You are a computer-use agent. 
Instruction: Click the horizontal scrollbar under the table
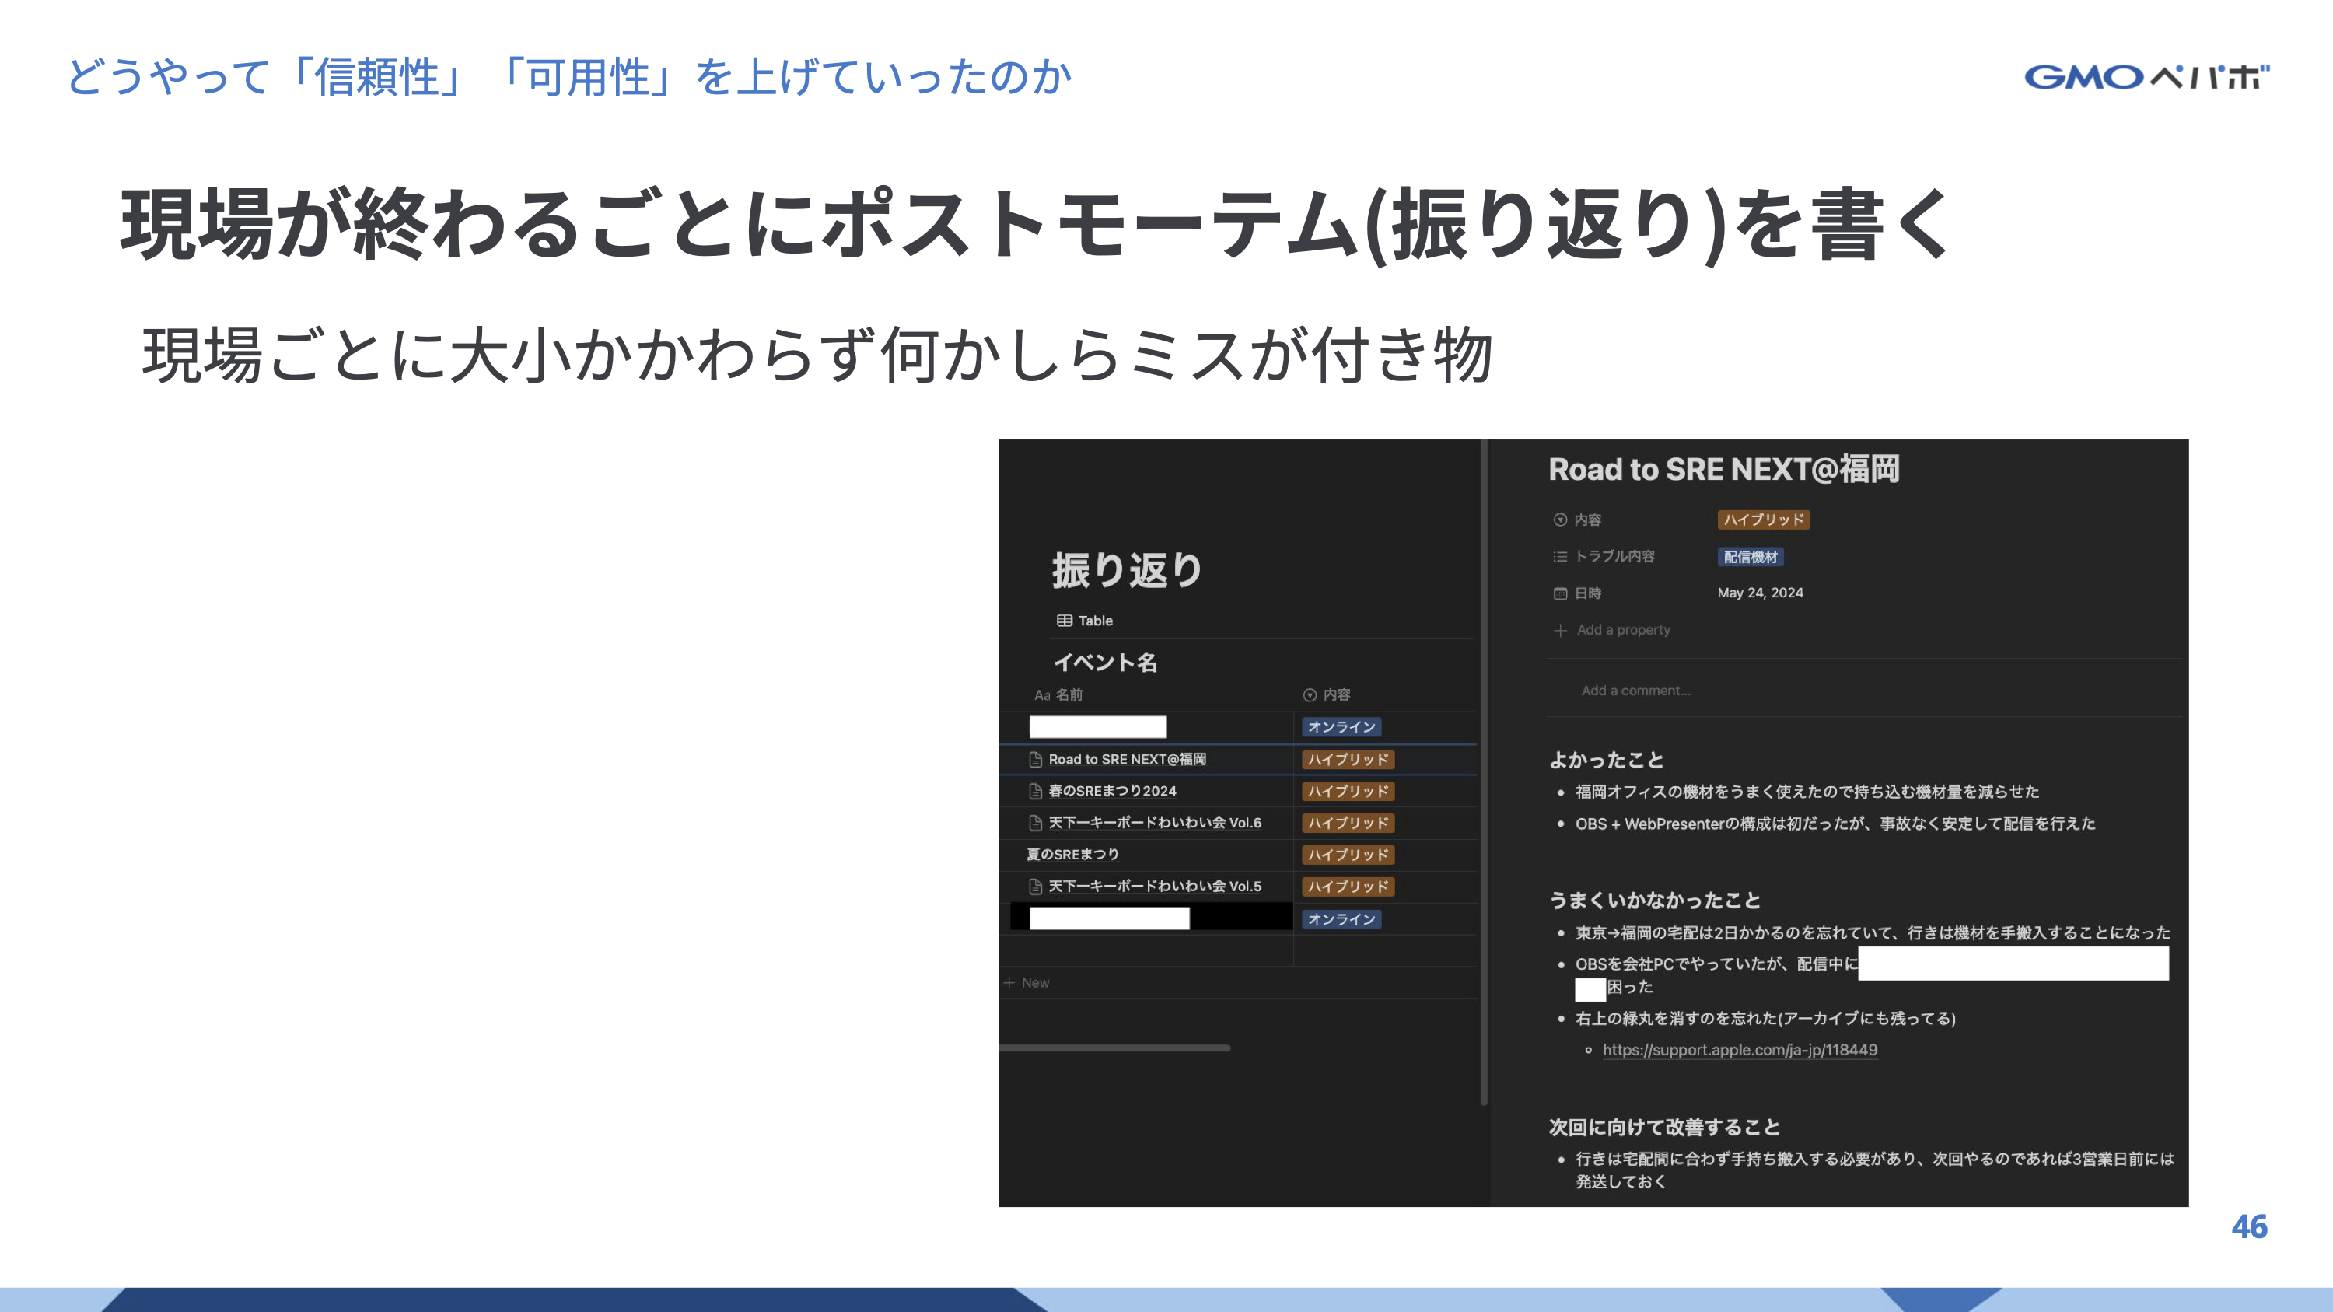pos(1114,1048)
